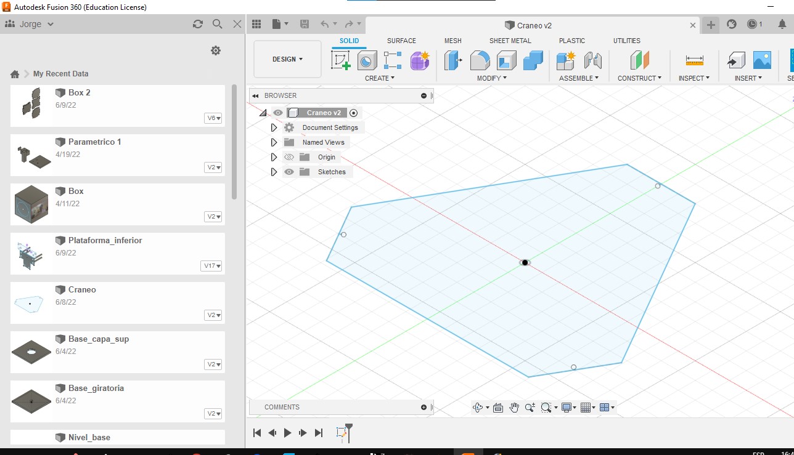This screenshot has height=455, width=794.
Task: Show the hidden Origin folder
Action: tap(289, 157)
